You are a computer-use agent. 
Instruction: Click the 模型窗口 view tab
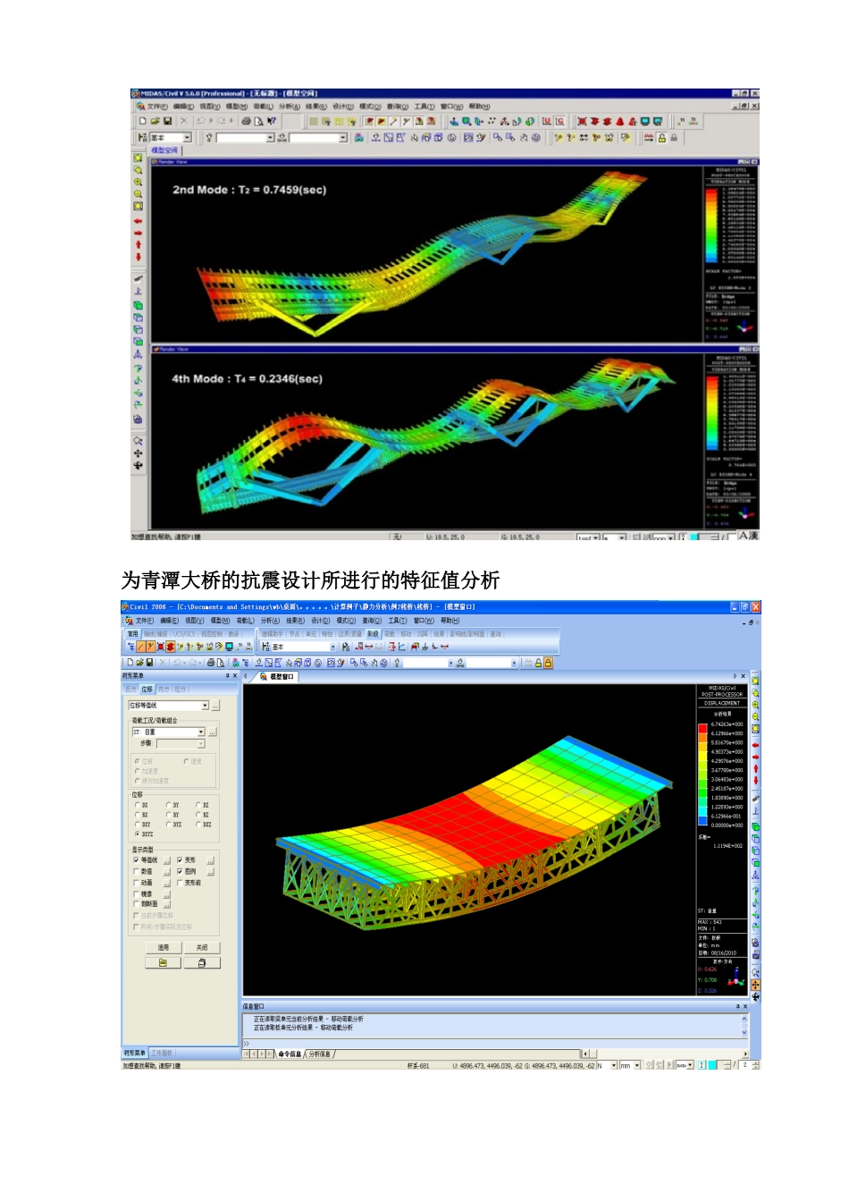coord(277,677)
